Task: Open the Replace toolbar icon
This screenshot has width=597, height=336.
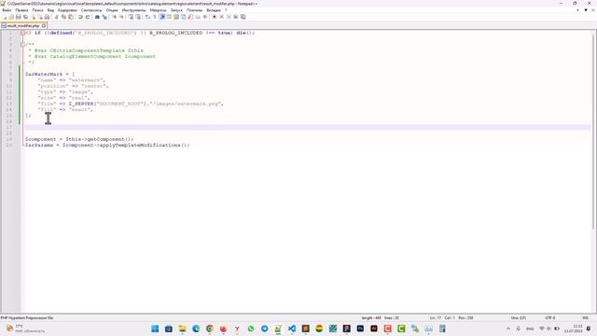Action: click(104, 17)
